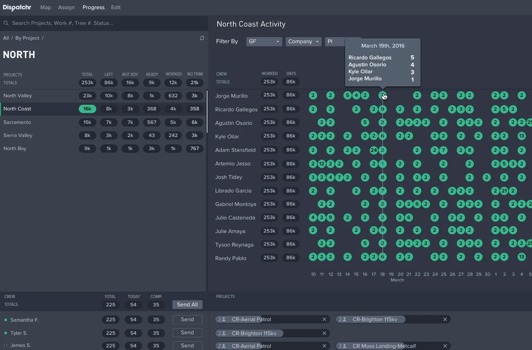
Task: Click Tyler S. status dot
Action: [6, 333]
